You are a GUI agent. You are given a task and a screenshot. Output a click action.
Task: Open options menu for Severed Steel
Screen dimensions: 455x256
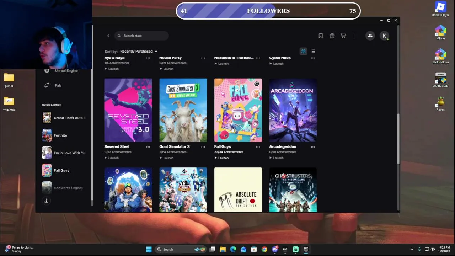(x=148, y=146)
